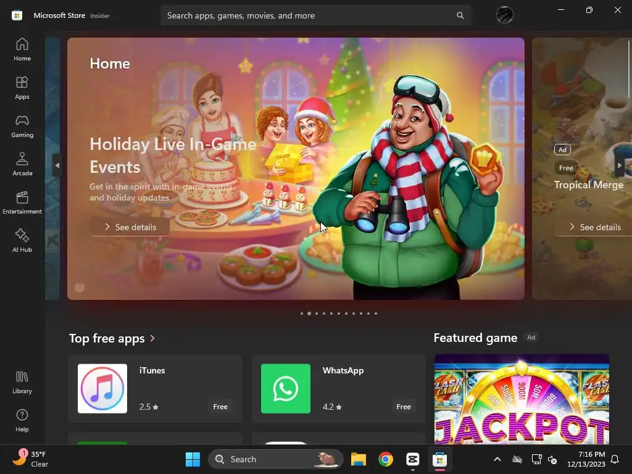Image resolution: width=632 pixels, height=474 pixels.
Task: Click the iTunes app title
Action: coord(152,370)
